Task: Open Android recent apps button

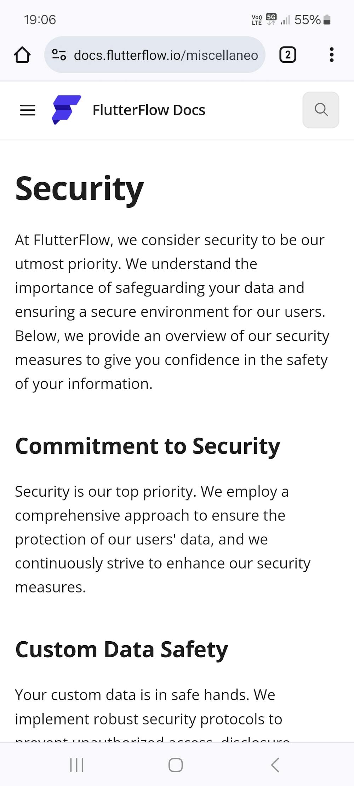Action: tap(76, 764)
